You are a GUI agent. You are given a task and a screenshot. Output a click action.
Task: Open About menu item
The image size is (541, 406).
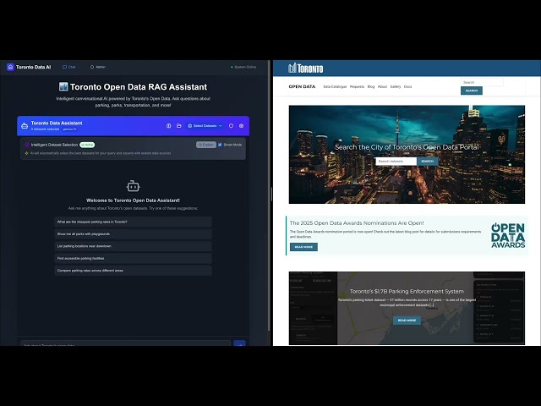click(x=382, y=86)
